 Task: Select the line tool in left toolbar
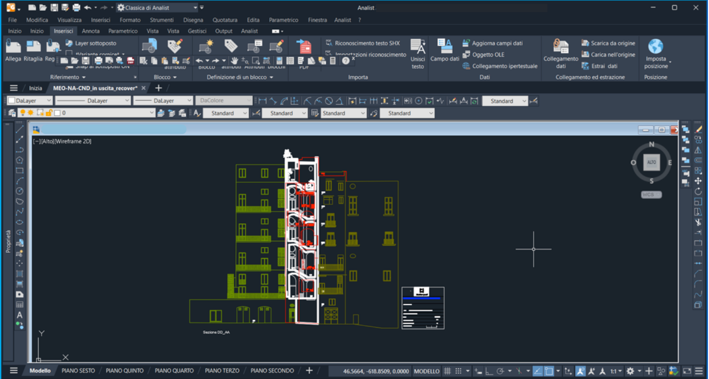click(x=20, y=129)
